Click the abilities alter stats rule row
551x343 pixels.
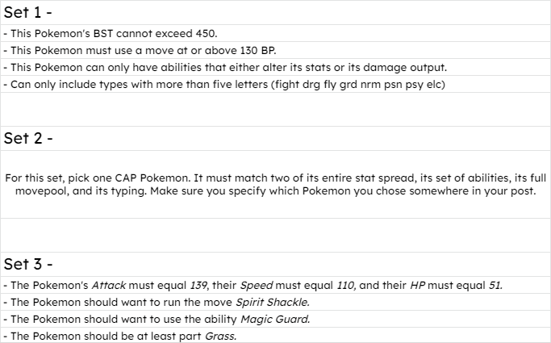(276, 67)
